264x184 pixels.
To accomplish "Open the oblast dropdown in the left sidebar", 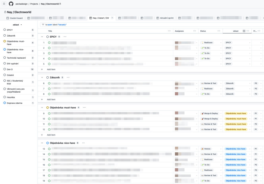I will click(17, 25).
